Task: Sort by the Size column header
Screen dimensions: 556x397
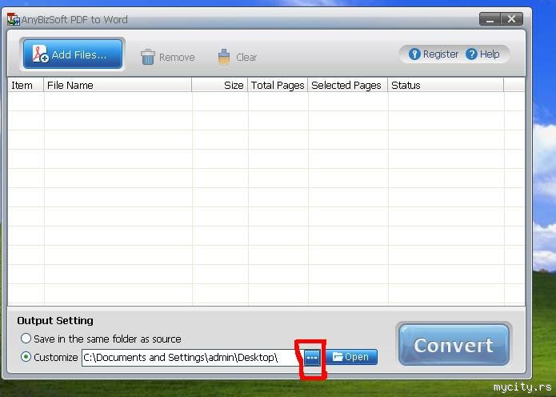Action: click(219, 85)
